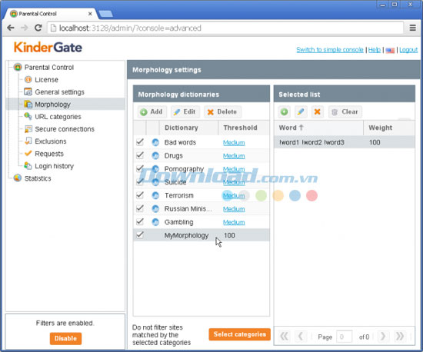This screenshot has height=352, width=423.
Task: Click the Terrorism dictionary globe icon
Action: pyautogui.click(x=155, y=195)
